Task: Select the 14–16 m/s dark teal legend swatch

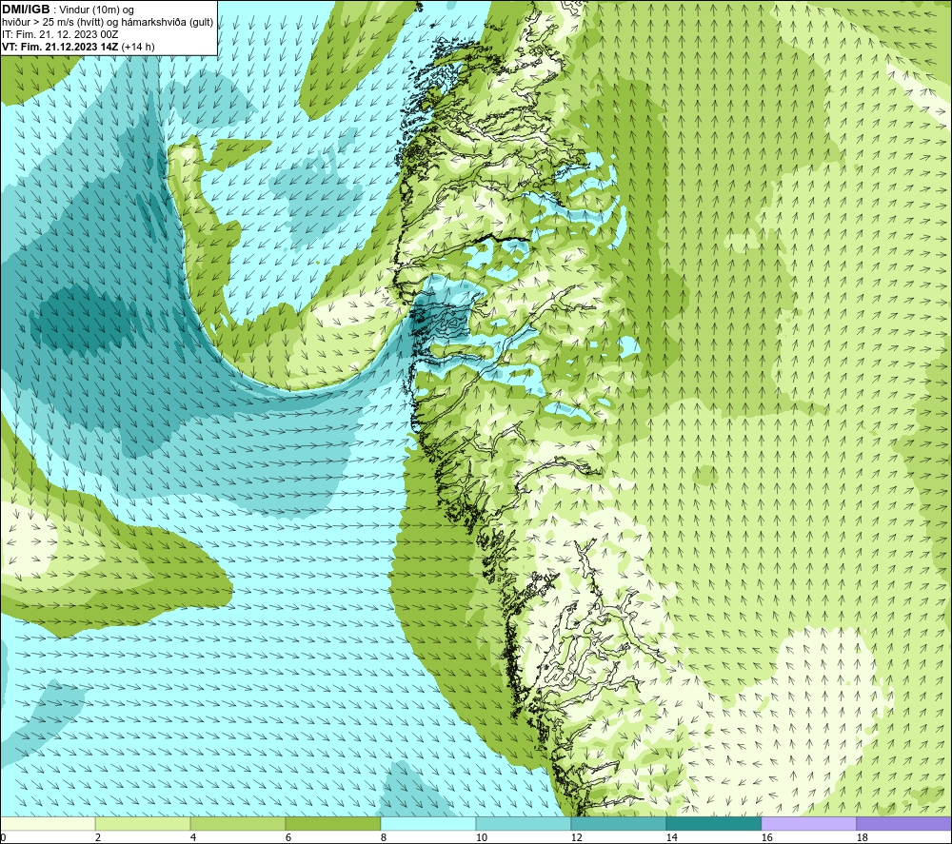Action: (713, 823)
